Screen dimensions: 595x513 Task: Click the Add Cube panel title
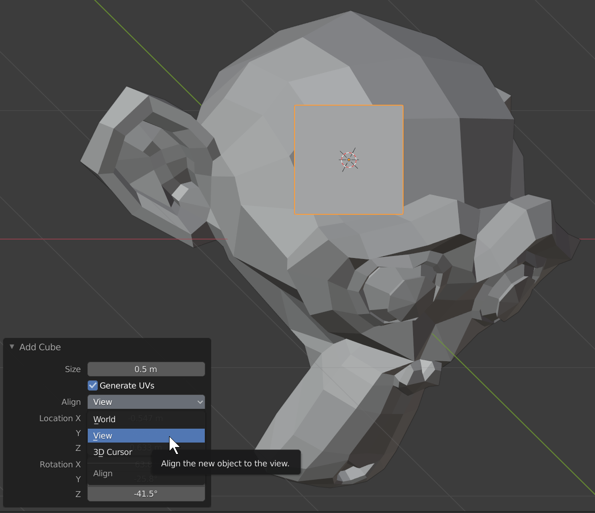coord(40,347)
